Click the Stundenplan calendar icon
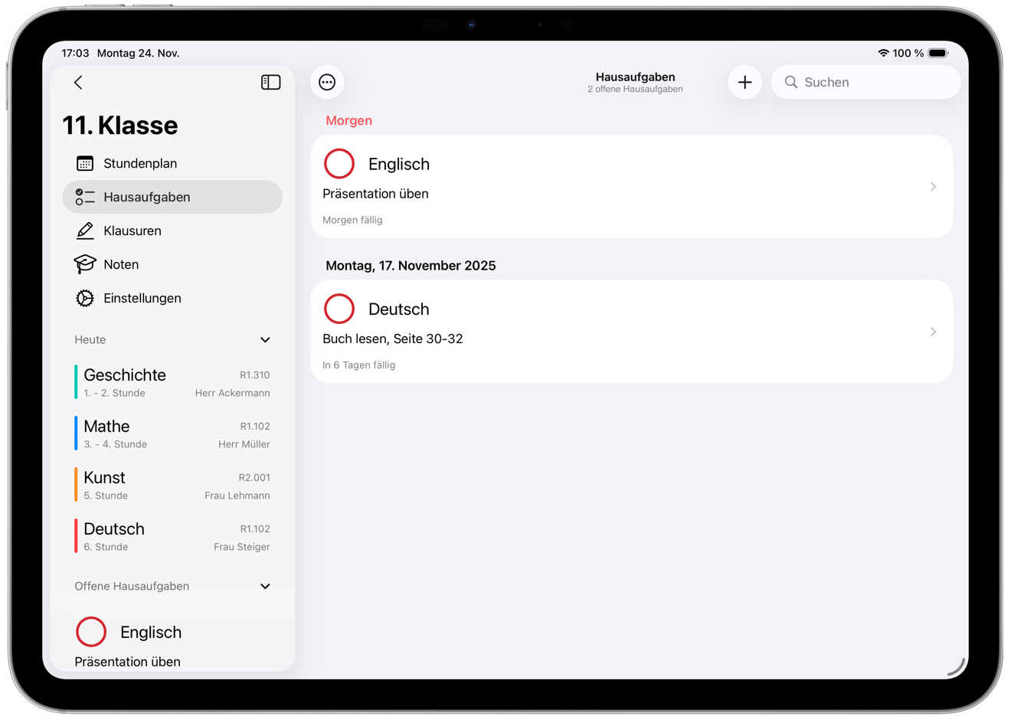This screenshot has width=1011, height=720. coord(85,164)
